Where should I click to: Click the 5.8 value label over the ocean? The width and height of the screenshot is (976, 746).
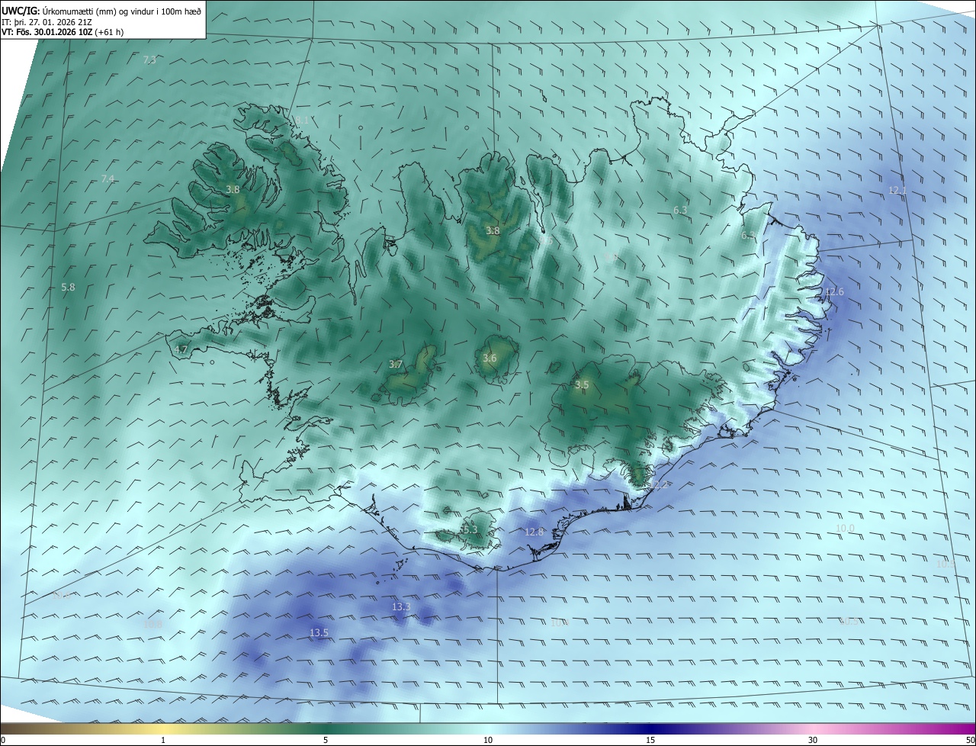click(68, 288)
